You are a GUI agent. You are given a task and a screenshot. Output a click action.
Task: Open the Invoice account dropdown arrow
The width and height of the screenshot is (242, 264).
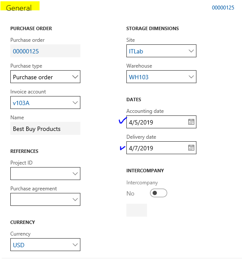coord(75,102)
